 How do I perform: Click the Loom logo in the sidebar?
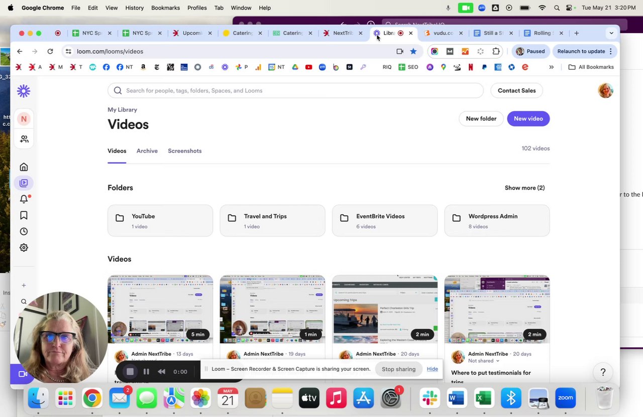[24, 91]
